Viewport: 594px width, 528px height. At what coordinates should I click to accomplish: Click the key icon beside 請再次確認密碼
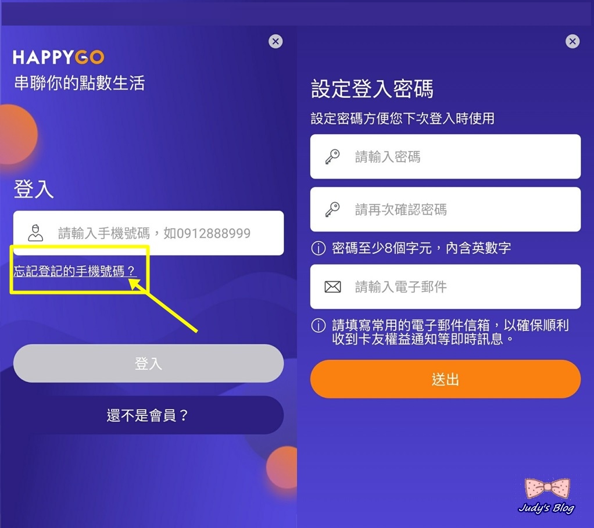tap(332, 209)
